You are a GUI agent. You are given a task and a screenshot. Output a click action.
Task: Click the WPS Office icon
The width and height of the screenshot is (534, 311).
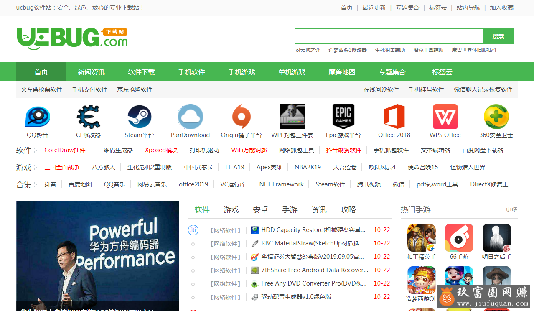click(445, 117)
